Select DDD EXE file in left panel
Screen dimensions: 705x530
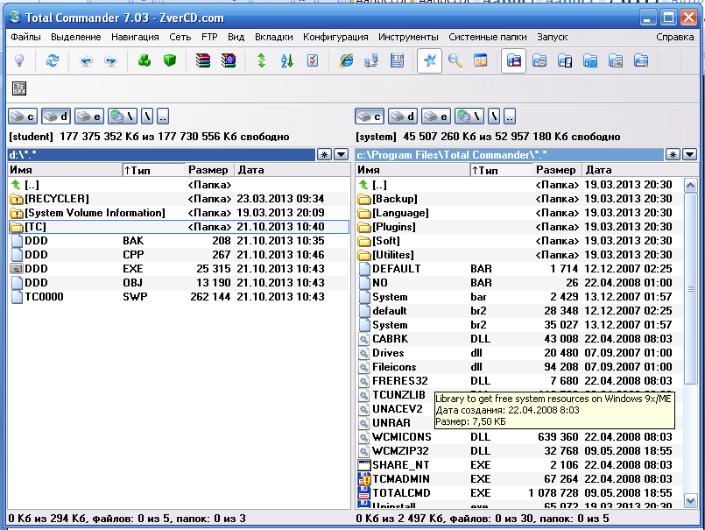point(179,269)
